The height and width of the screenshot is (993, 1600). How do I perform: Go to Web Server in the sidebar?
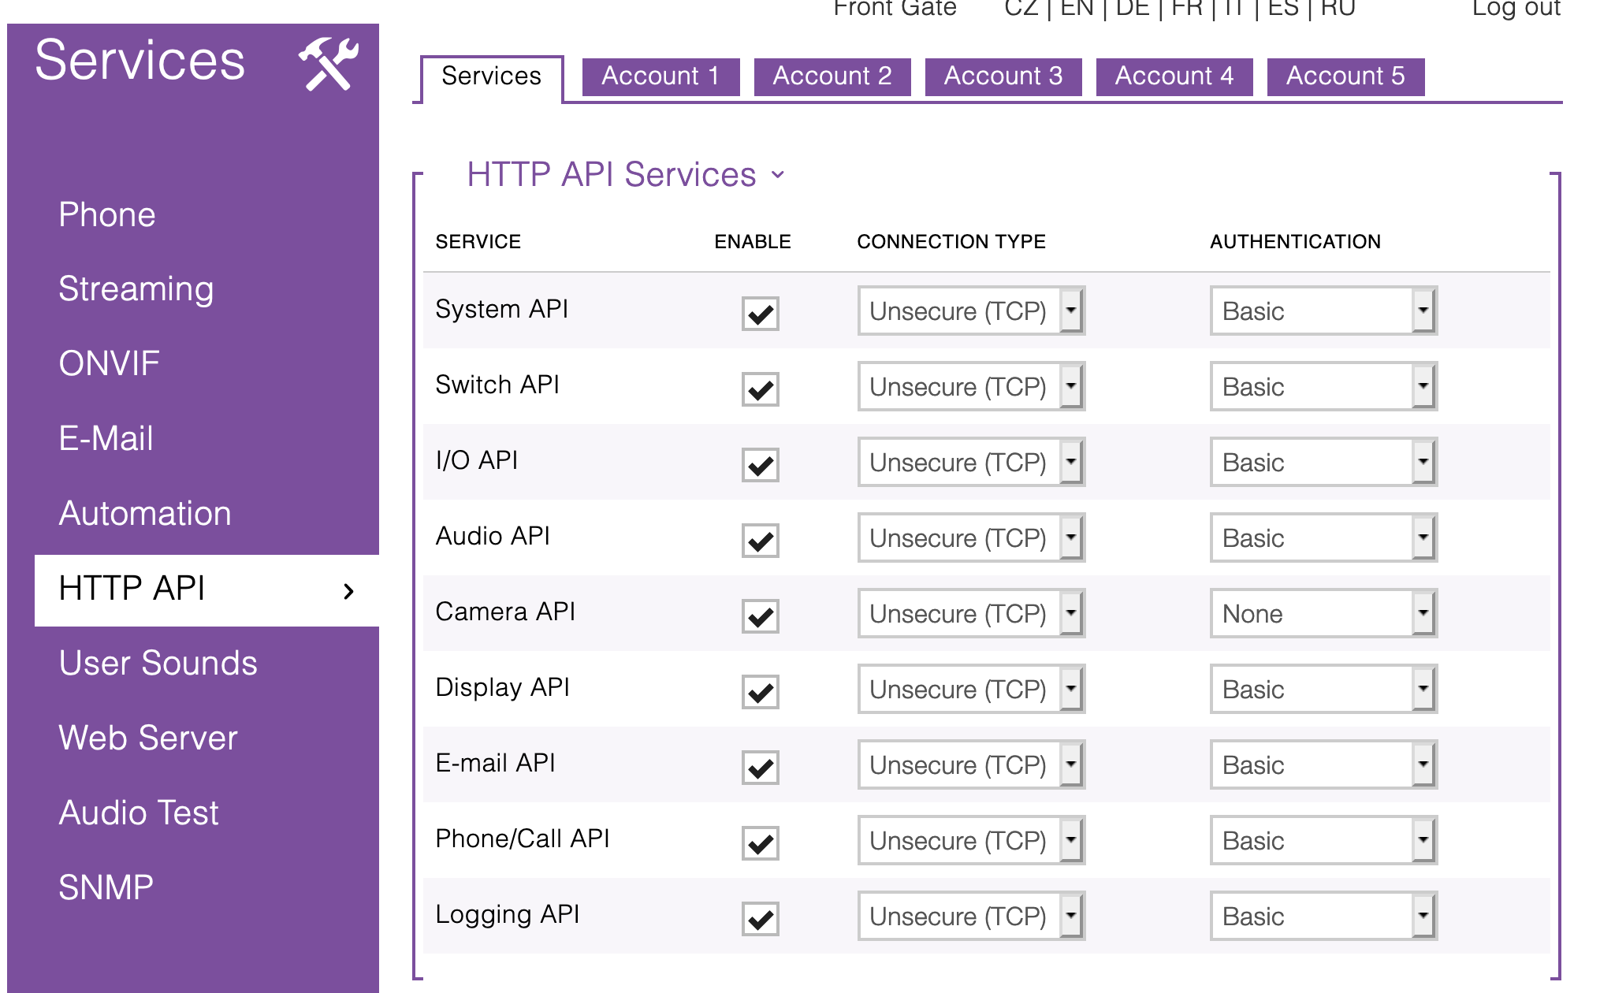pyautogui.click(x=147, y=738)
